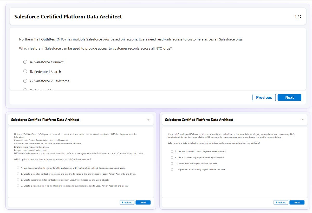Click line 'Customers are Person Accounts for their retail business.'
The width and height of the screenshot is (312, 213).
point(41,140)
